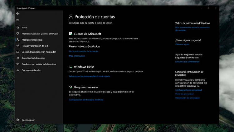
Task: Click the Configuración gear icon
Action: [18, 120]
